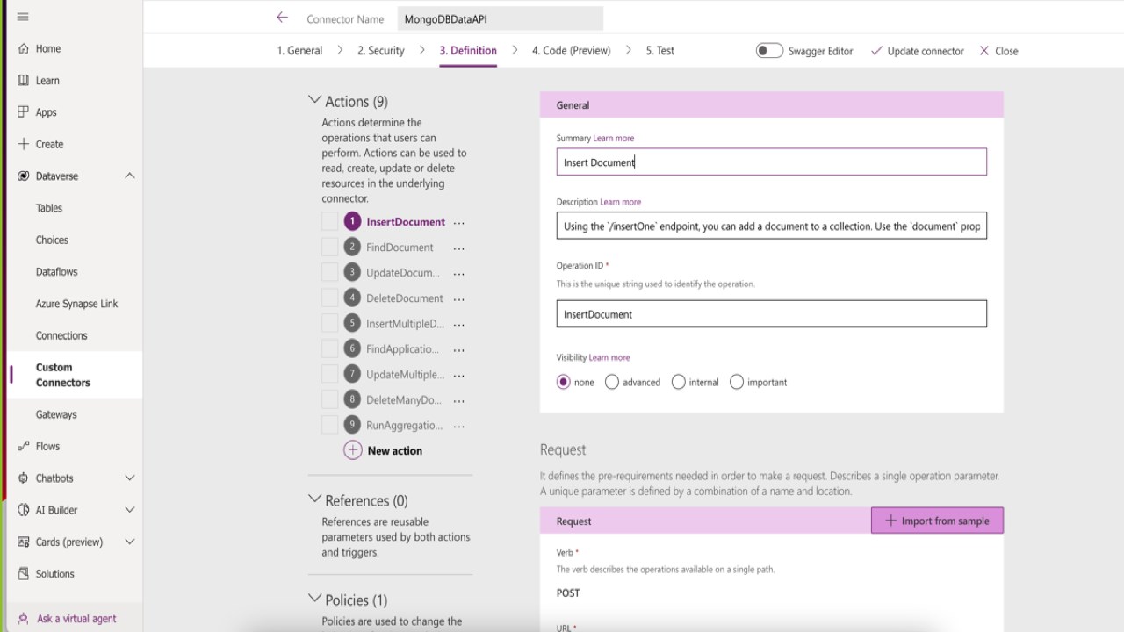
Task: Collapse the Policies (1) section
Action: point(314,599)
